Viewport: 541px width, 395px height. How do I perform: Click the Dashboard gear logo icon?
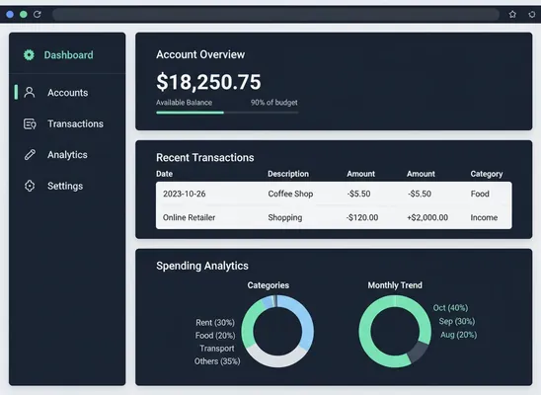click(x=29, y=55)
